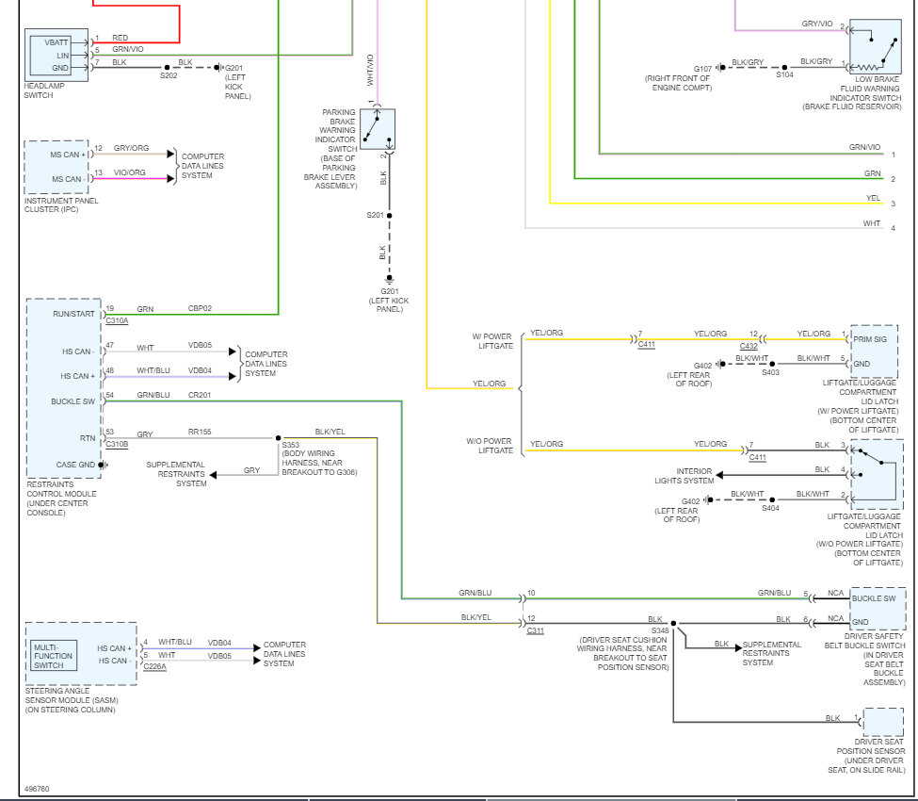Select the driver seat position sensor box
Viewport: 918px width, 801px height.
883,695
